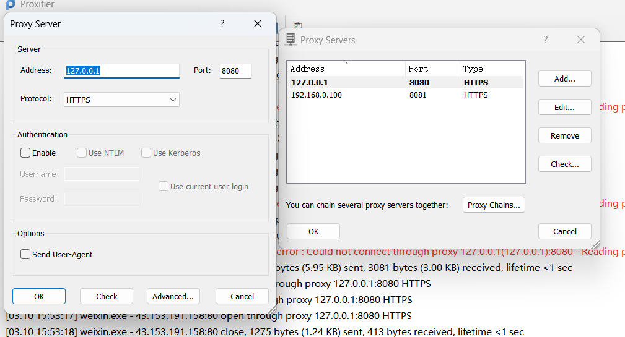
Task: Click the Proxifier app icon in title bar
Action: pyautogui.click(x=11, y=4)
